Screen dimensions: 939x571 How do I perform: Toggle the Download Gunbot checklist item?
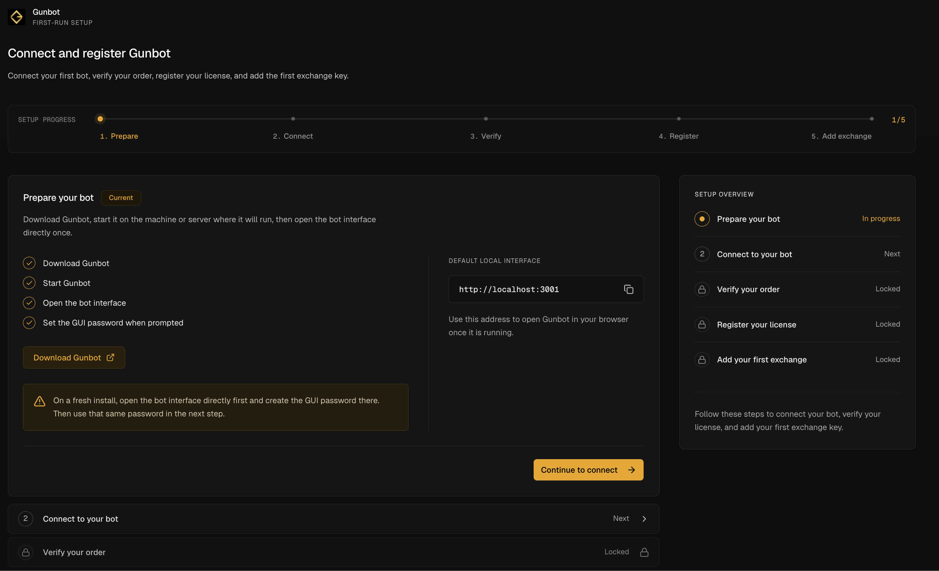point(29,263)
